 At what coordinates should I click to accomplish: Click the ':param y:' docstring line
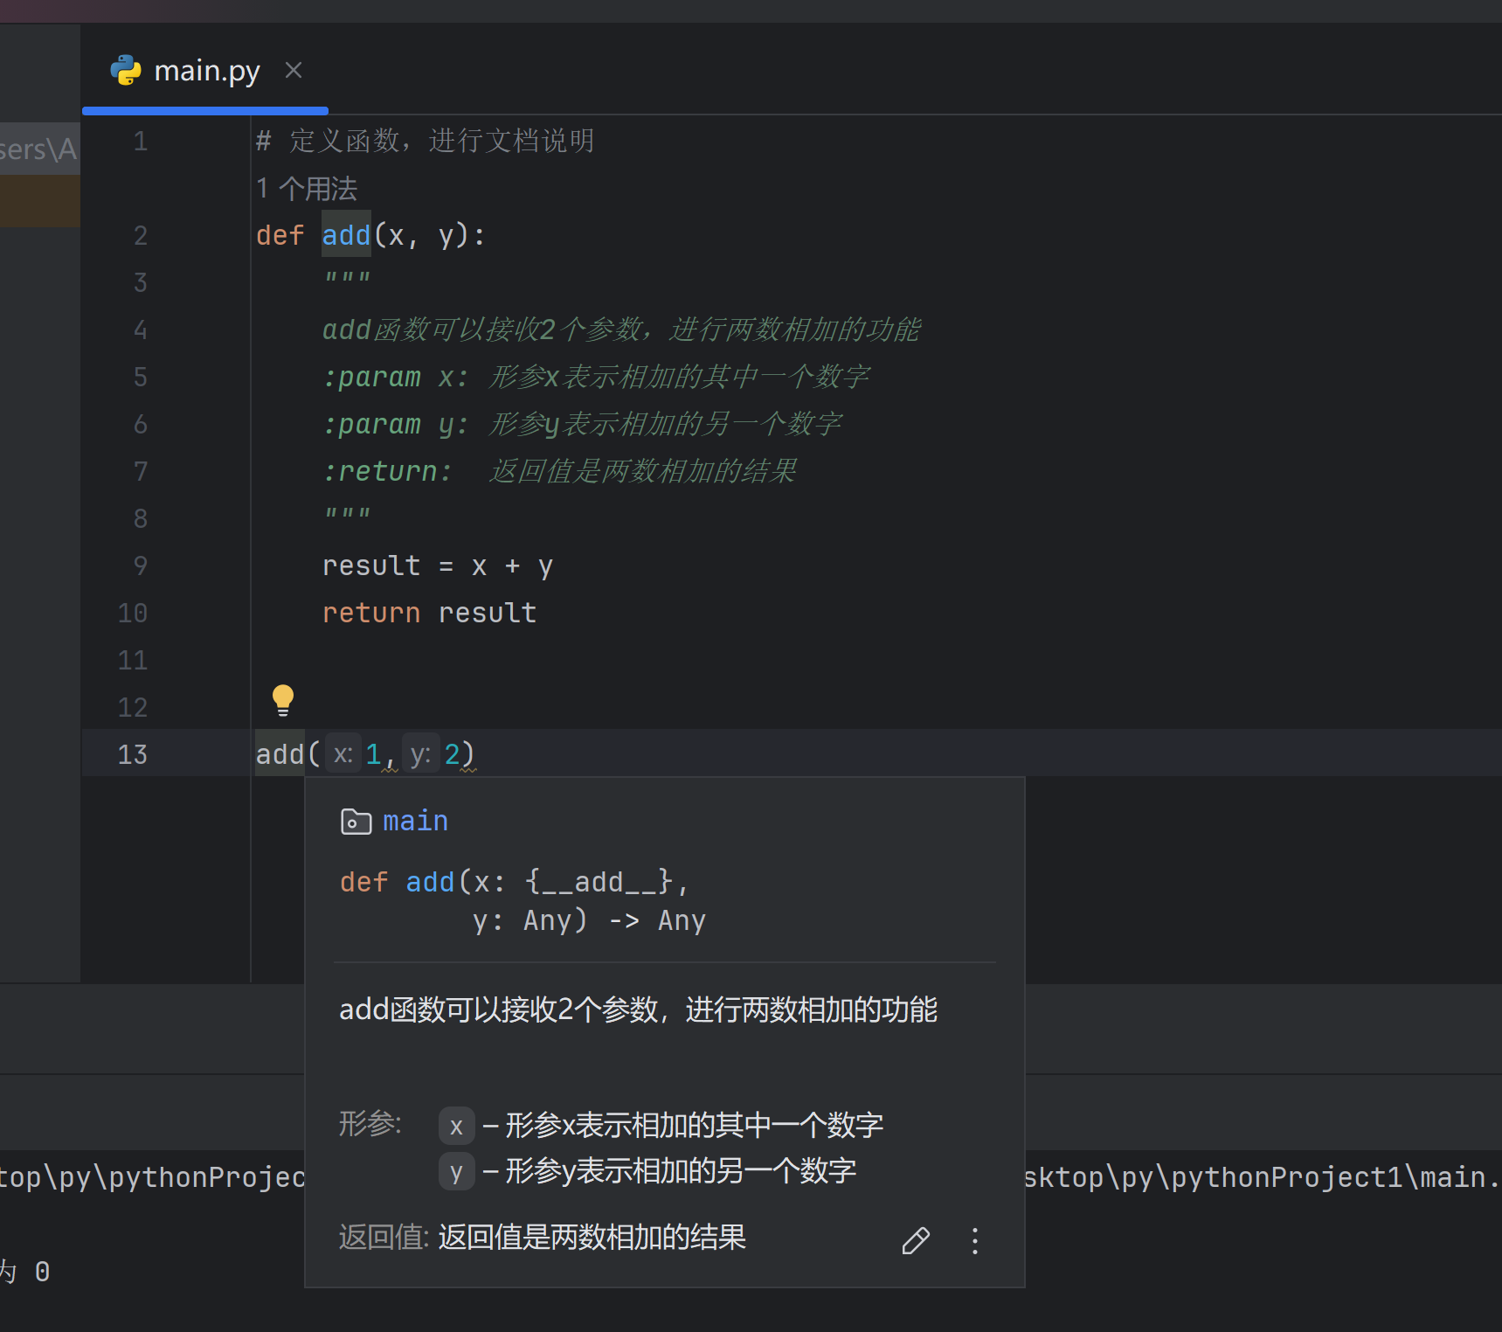[x=582, y=423]
